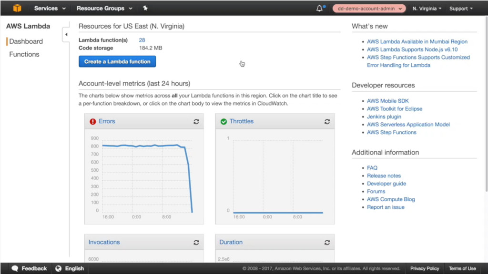This screenshot has height=274, width=488.
Task: Go to Functions in the sidebar
Action: coord(24,54)
